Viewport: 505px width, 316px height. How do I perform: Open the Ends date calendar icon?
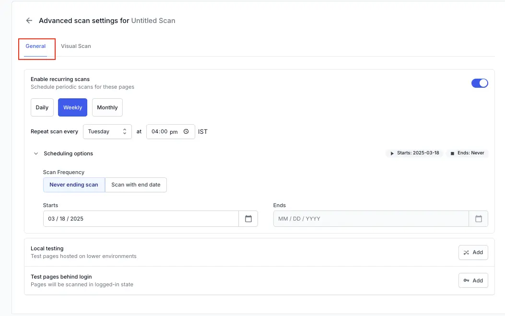[x=478, y=219]
